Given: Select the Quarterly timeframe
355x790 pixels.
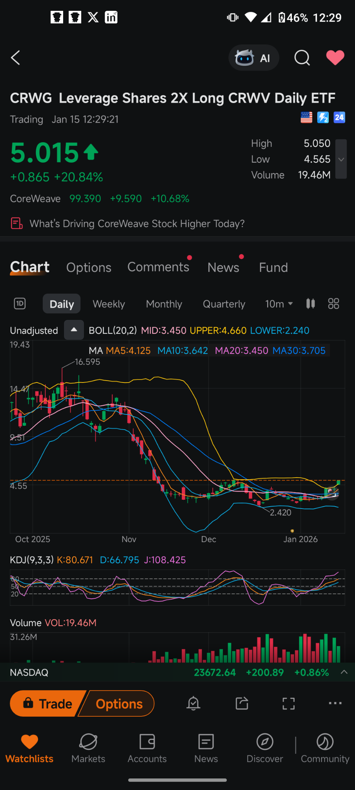Looking at the screenshot, I should 224,304.
